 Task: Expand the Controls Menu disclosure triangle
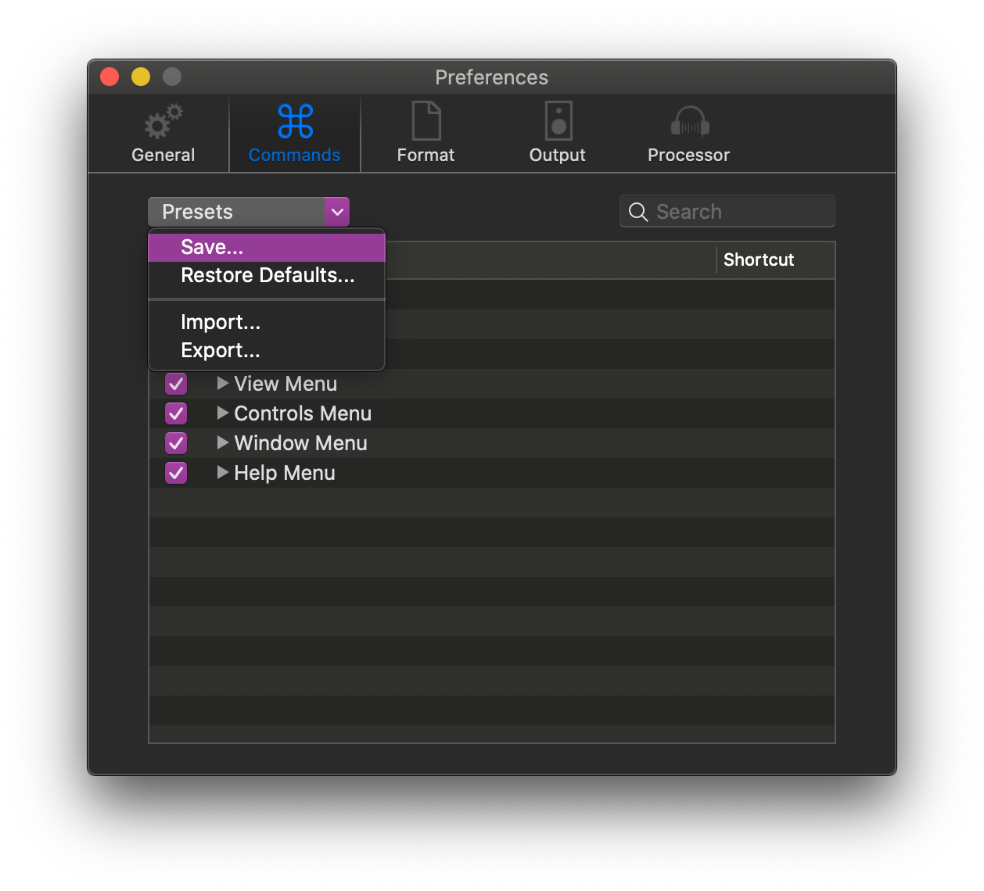pyautogui.click(x=223, y=413)
